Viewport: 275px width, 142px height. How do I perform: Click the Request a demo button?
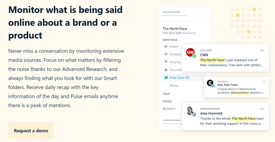(31, 130)
